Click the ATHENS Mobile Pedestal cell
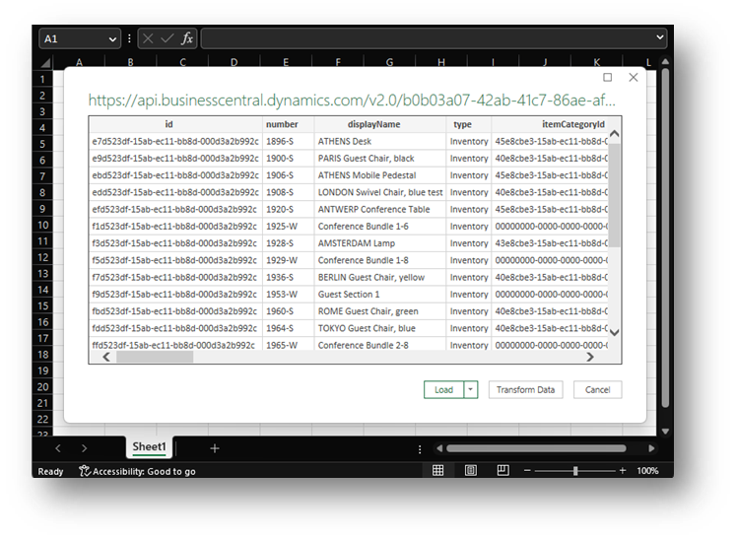The image size is (736, 538). 379,175
